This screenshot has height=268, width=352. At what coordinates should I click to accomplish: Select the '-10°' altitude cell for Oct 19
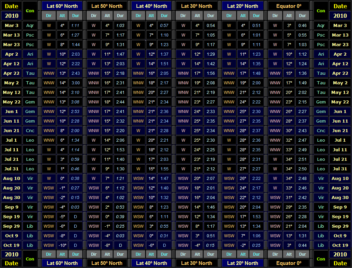(62, 245)
